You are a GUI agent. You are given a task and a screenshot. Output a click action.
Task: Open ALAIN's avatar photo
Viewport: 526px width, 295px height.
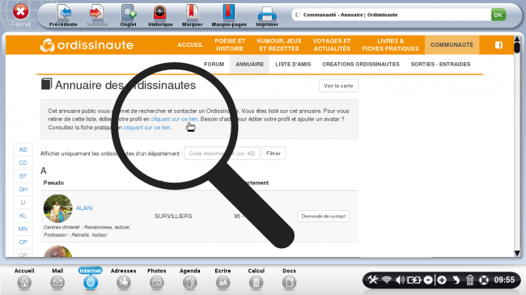pyautogui.click(x=57, y=209)
